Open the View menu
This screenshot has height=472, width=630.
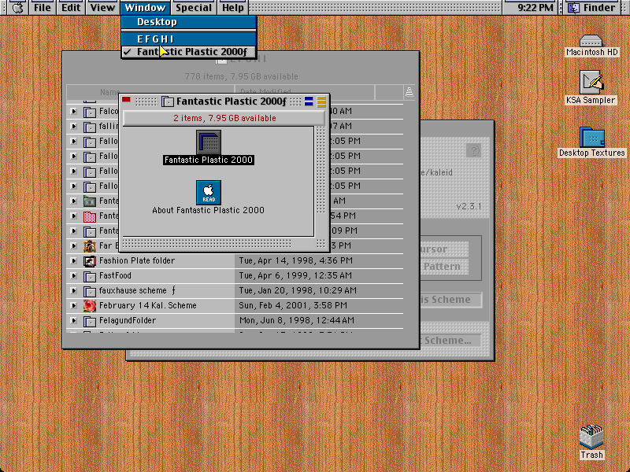[102, 8]
